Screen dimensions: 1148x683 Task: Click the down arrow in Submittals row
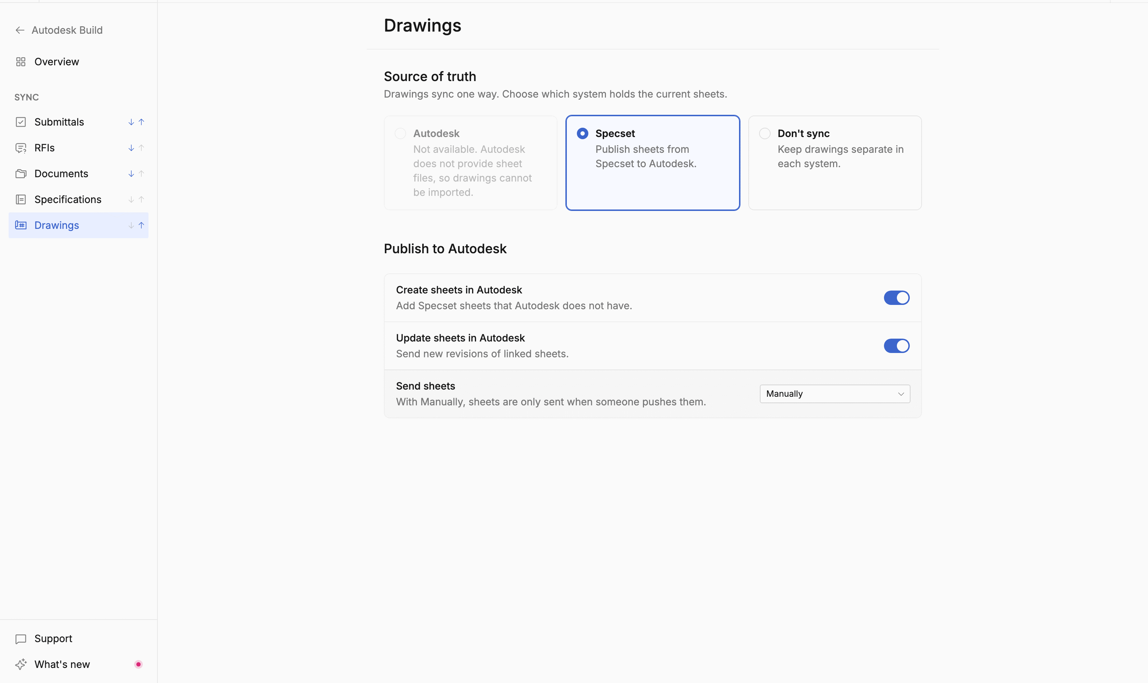pyautogui.click(x=131, y=122)
